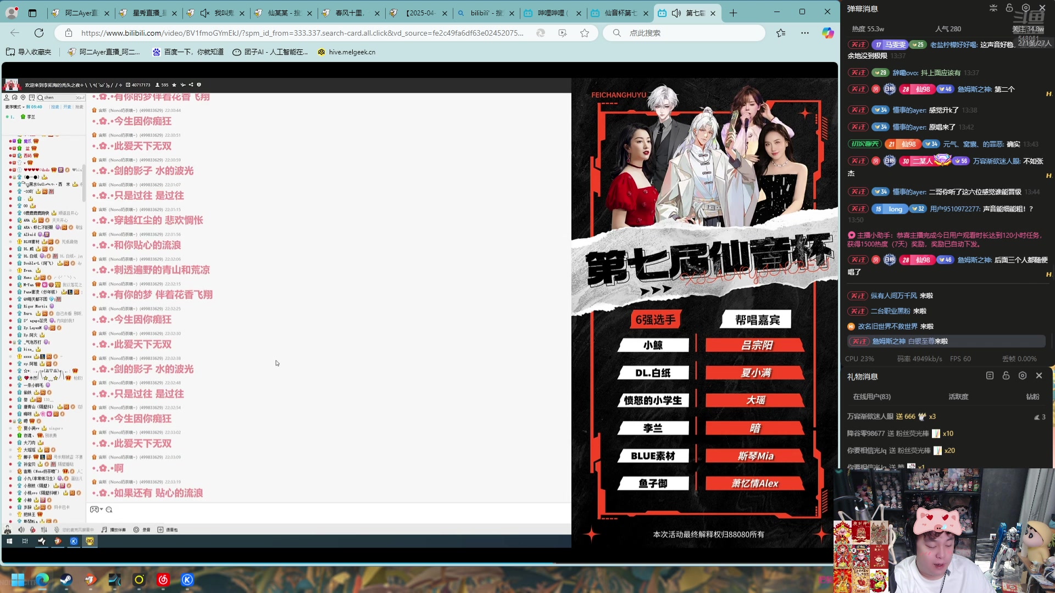Launch the Copilot sidebar icon
This screenshot has height=593, width=1055.
click(828, 33)
